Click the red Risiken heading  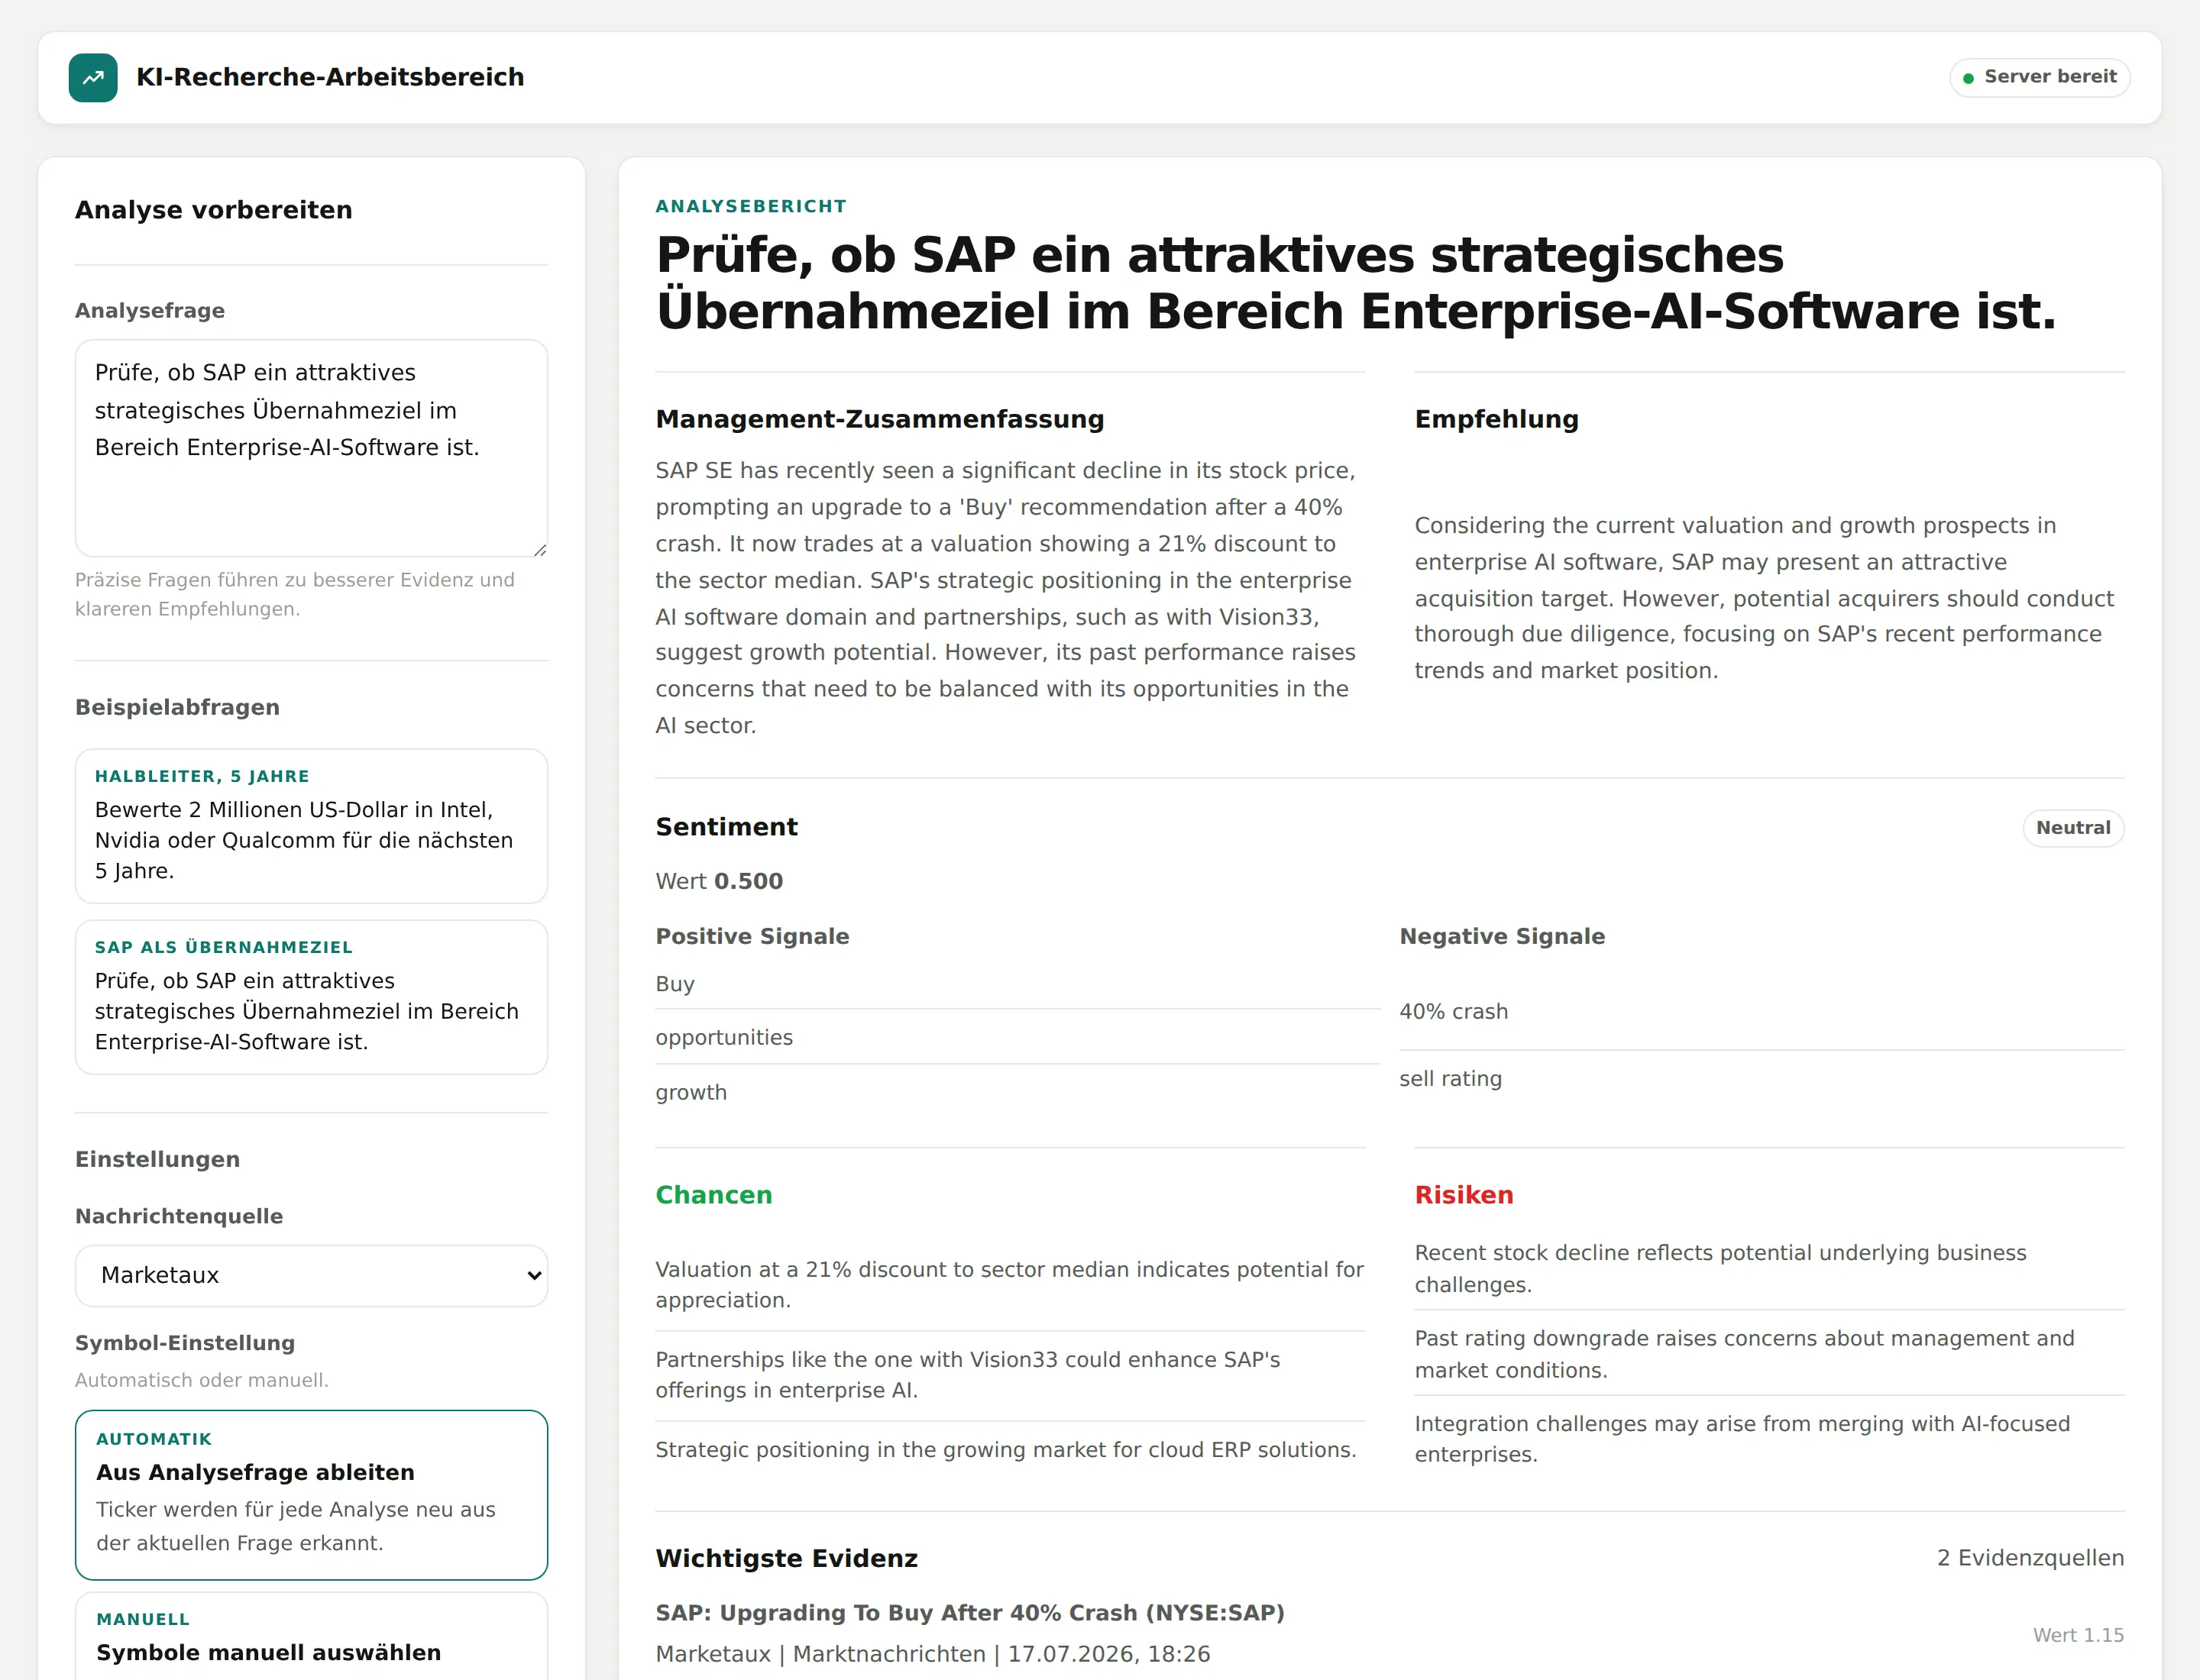(1464, 1195)
